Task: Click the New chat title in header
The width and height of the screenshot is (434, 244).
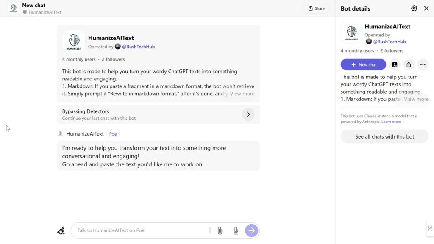Action: click(34, 5)
